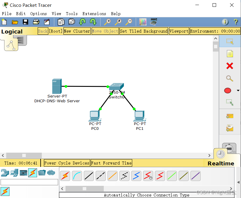Open the Extensions menu

point(94,14)
